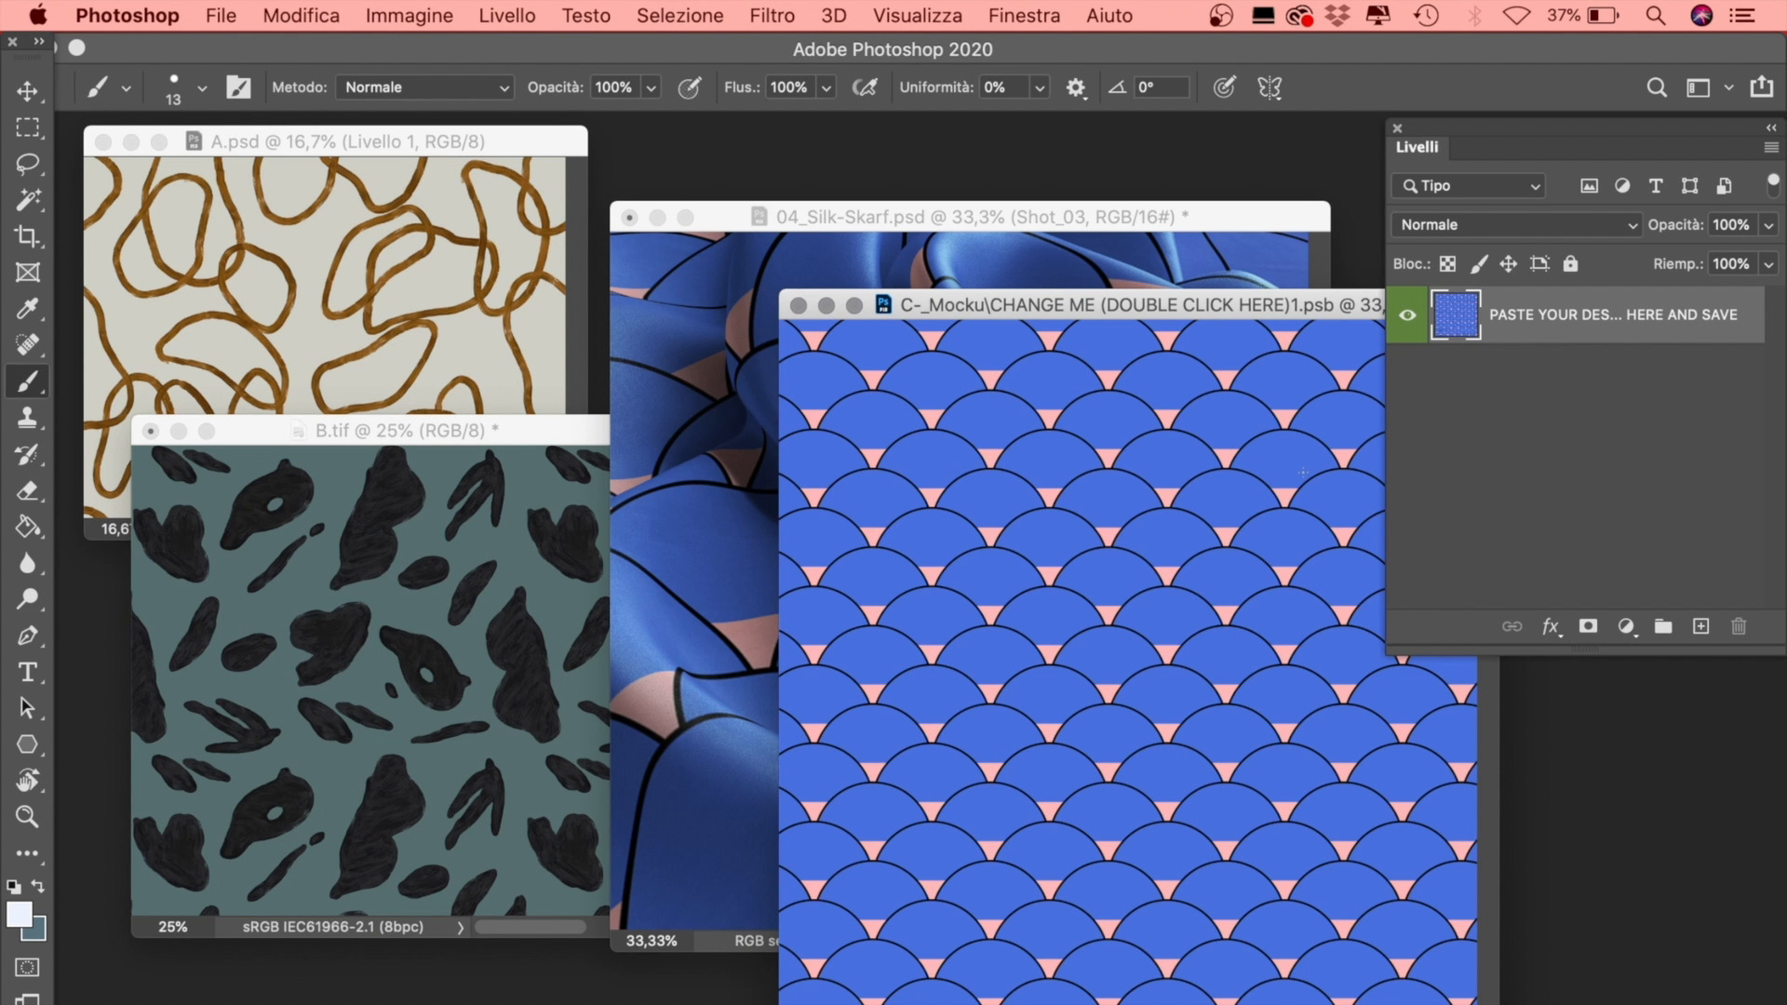Delete the selected layer
The width and height of the screenshot is (1787, 1005).
click(x=1739, y=626)
